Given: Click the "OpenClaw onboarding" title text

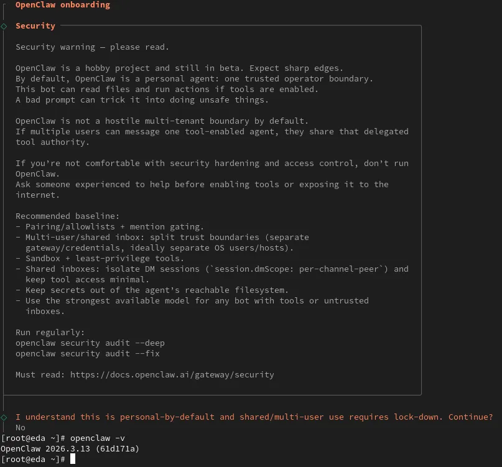Looking at the screenshot, I should pos(62,5).
